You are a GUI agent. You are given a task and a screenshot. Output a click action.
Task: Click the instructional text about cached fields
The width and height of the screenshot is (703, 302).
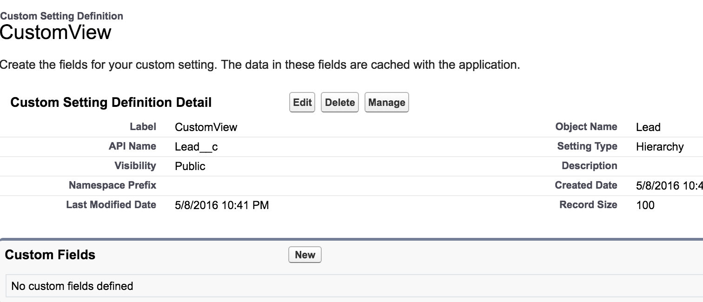pos(259,65)
